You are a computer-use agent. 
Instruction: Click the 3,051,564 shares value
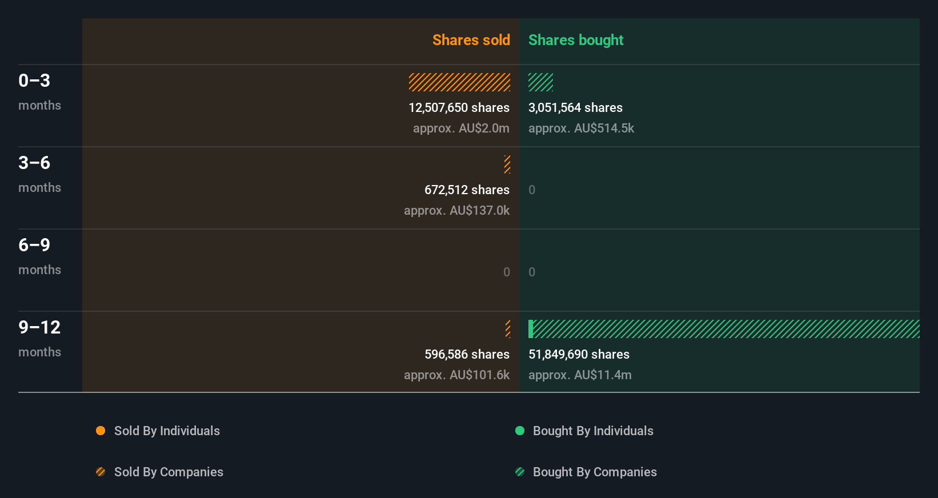click(575, 107)
